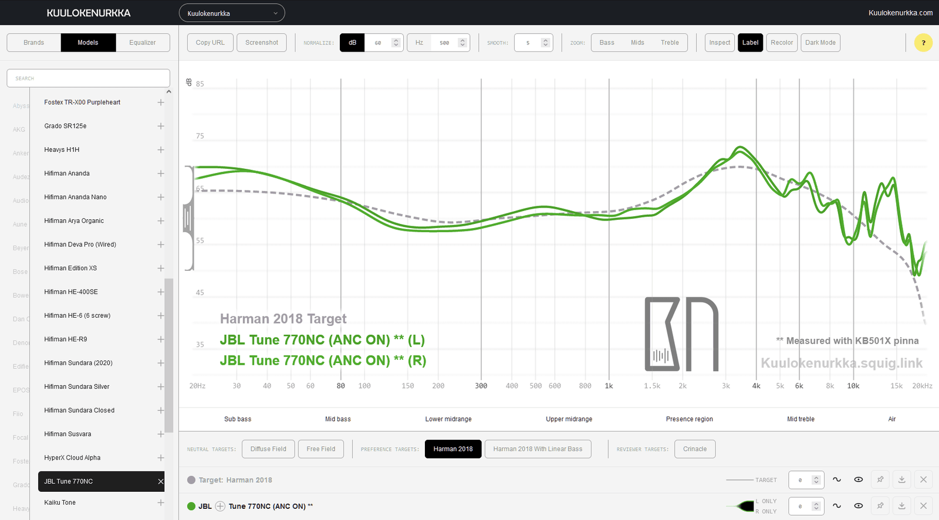Open the Equalizer tab

point(143,43)
